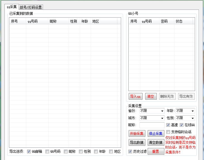The image size is (204, 160).
Task: Click 序号 column header in QQ小号 list
Action: coord(135,21)
